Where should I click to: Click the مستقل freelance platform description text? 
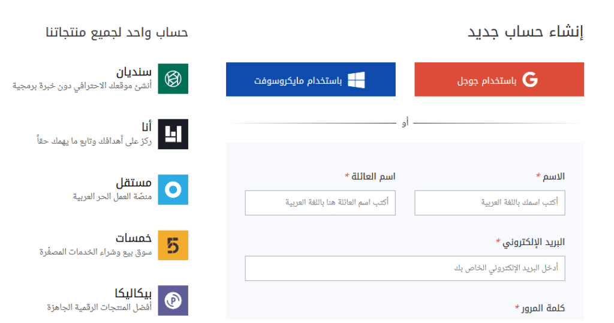point(112,197)
